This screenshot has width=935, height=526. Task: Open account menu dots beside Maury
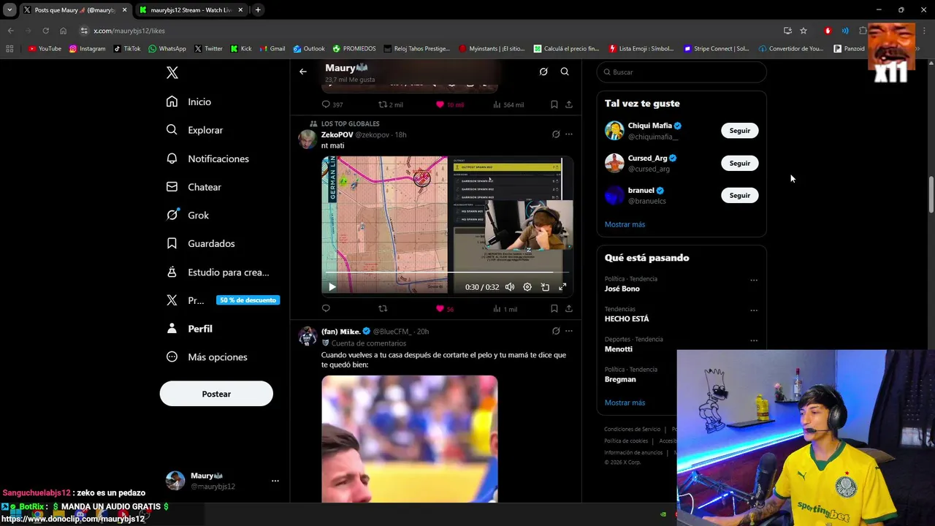[x=275, y=481]
